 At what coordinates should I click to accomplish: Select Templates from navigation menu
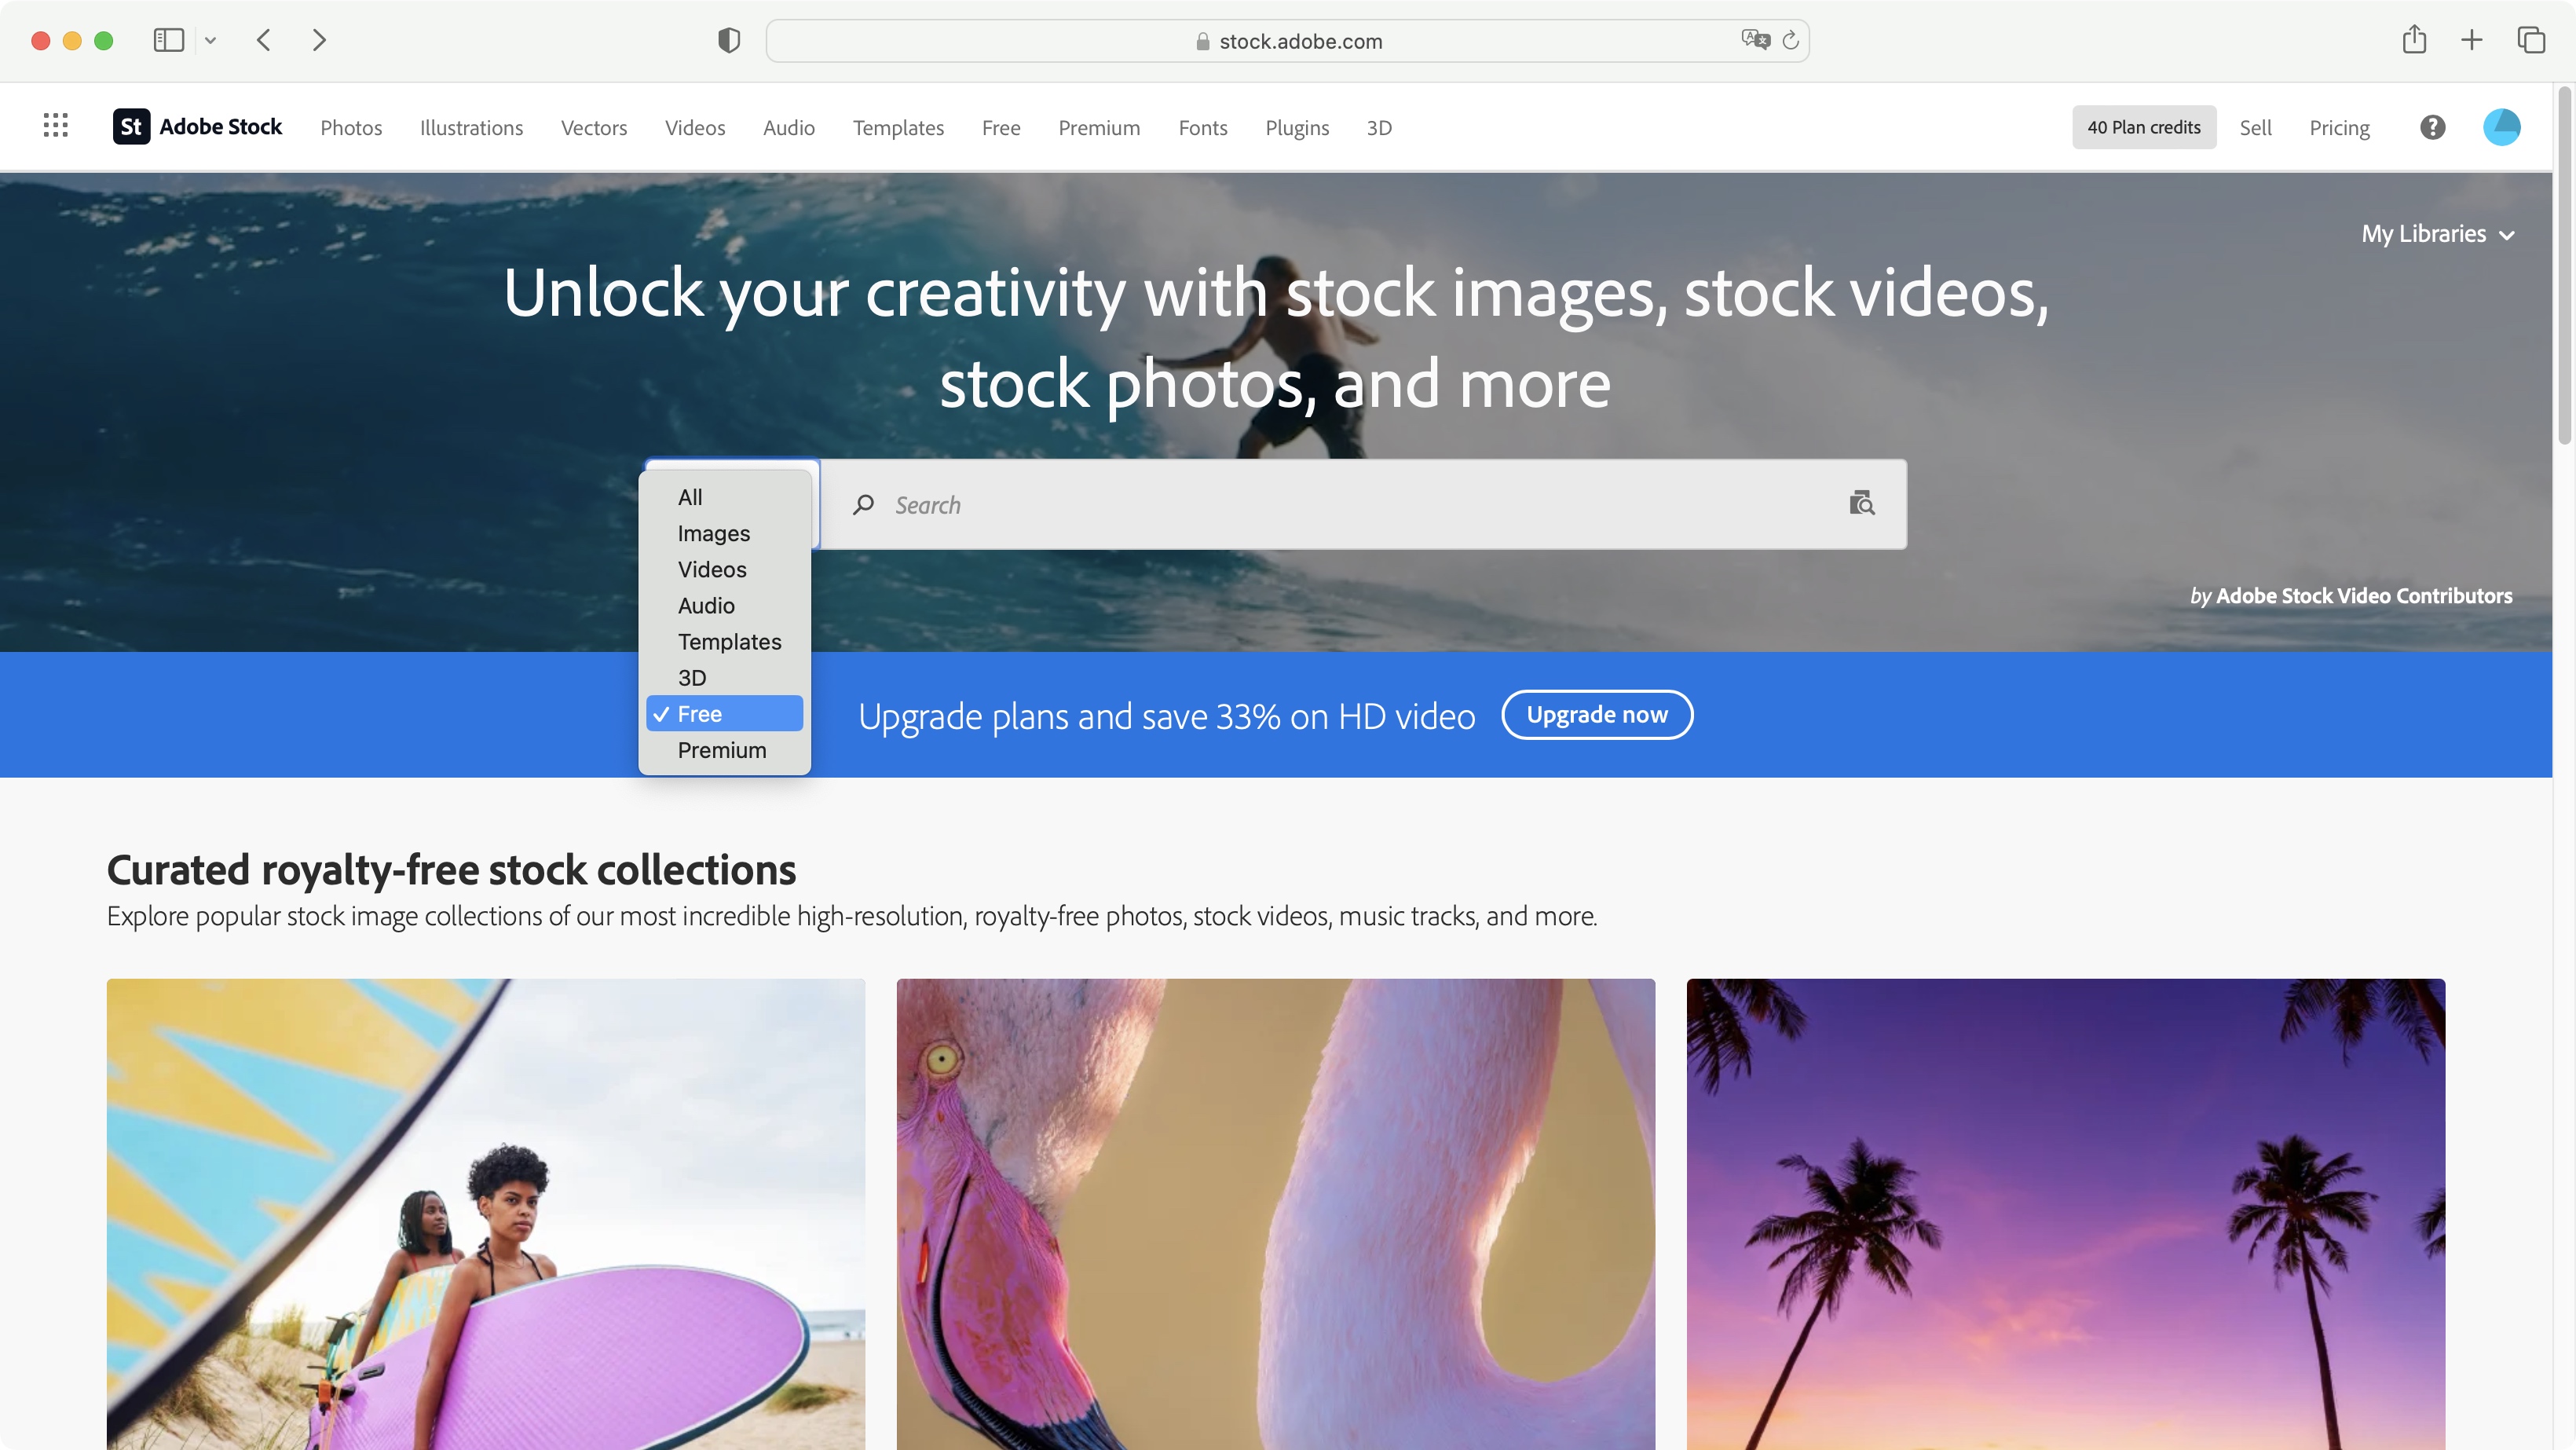[897, 126]
